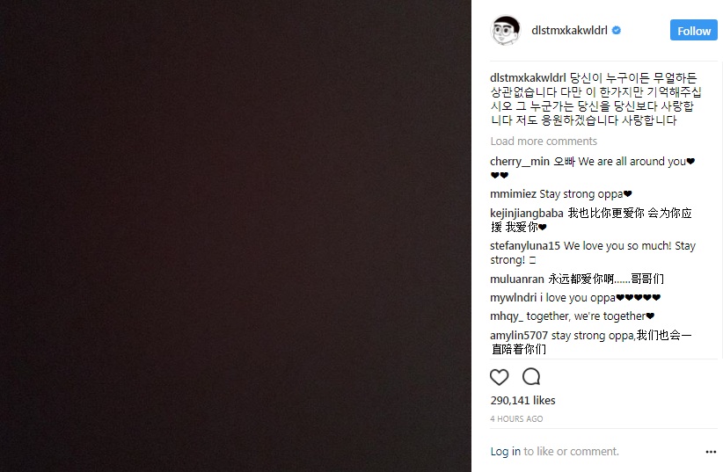Open stefanyluna15 commenter profile
Screen dimensions: 723x472
[x=525, y=246]
